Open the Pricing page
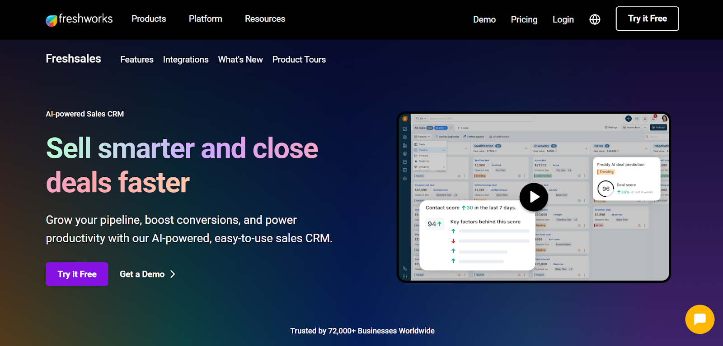The image size is (723, 346). pos(524,19)
